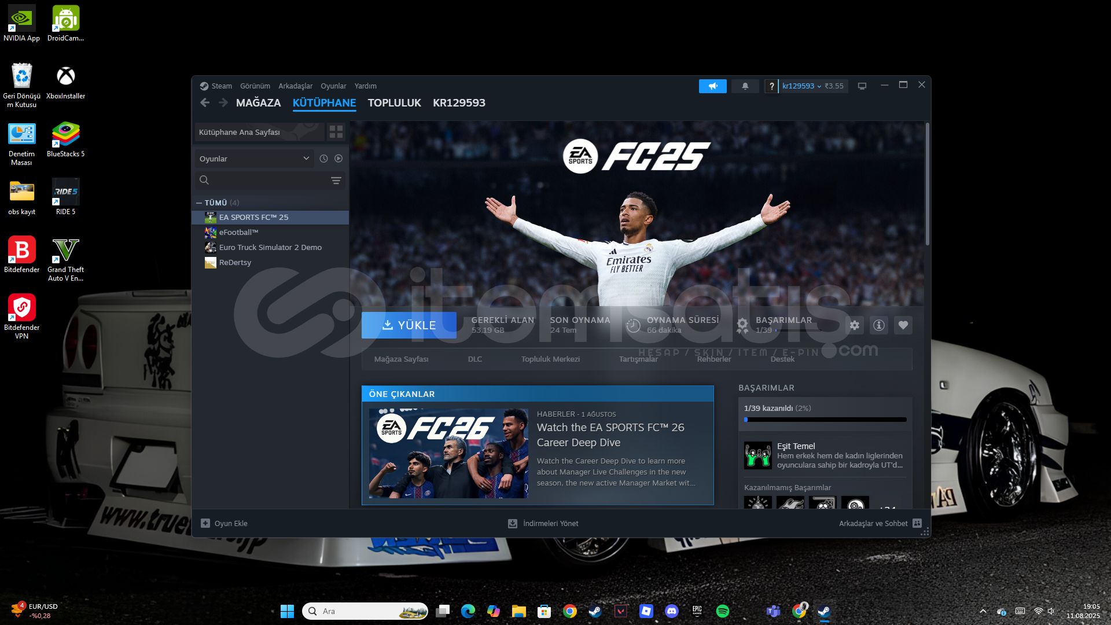This screenshot has height=625, width=1111.
Task: Open Destek link
Action: 782,359
